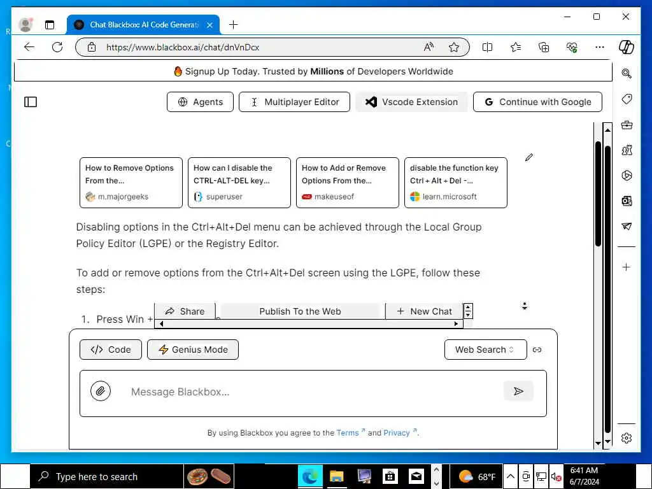Viewport: 652px width, 489px height.
Task: Attach file with paperclip icon
Action: point(101,391)
